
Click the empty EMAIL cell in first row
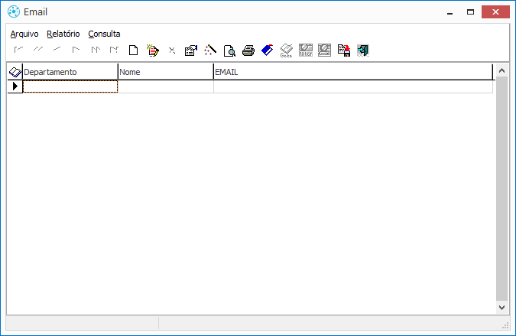[x=353, y=86]
